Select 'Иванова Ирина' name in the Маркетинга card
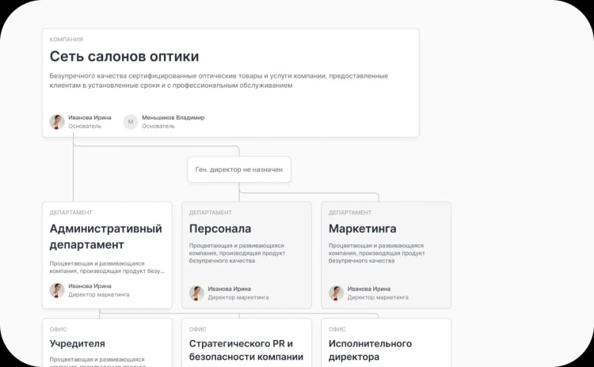The height and width of the screenshot is (367, 594). click(368, 289)
